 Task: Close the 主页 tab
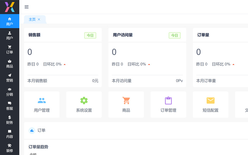pos(39,19)
